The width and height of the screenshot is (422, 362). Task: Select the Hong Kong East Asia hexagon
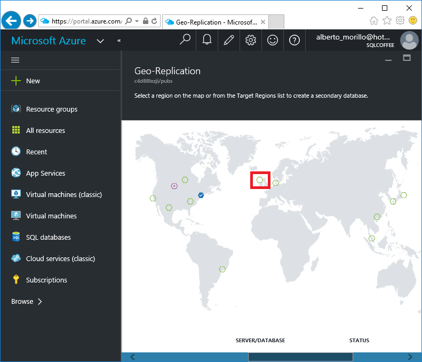click(377, 217)
